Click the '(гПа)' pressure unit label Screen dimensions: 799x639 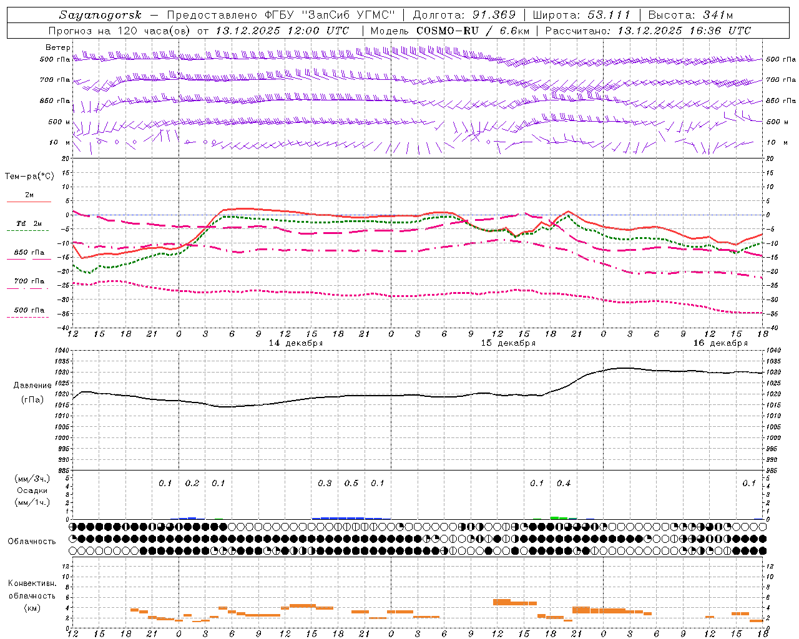(32, 400)
